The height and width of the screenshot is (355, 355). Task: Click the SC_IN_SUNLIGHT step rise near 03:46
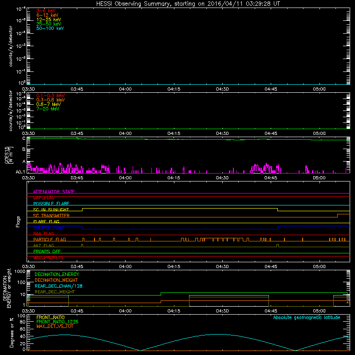[x=82, y=209]
